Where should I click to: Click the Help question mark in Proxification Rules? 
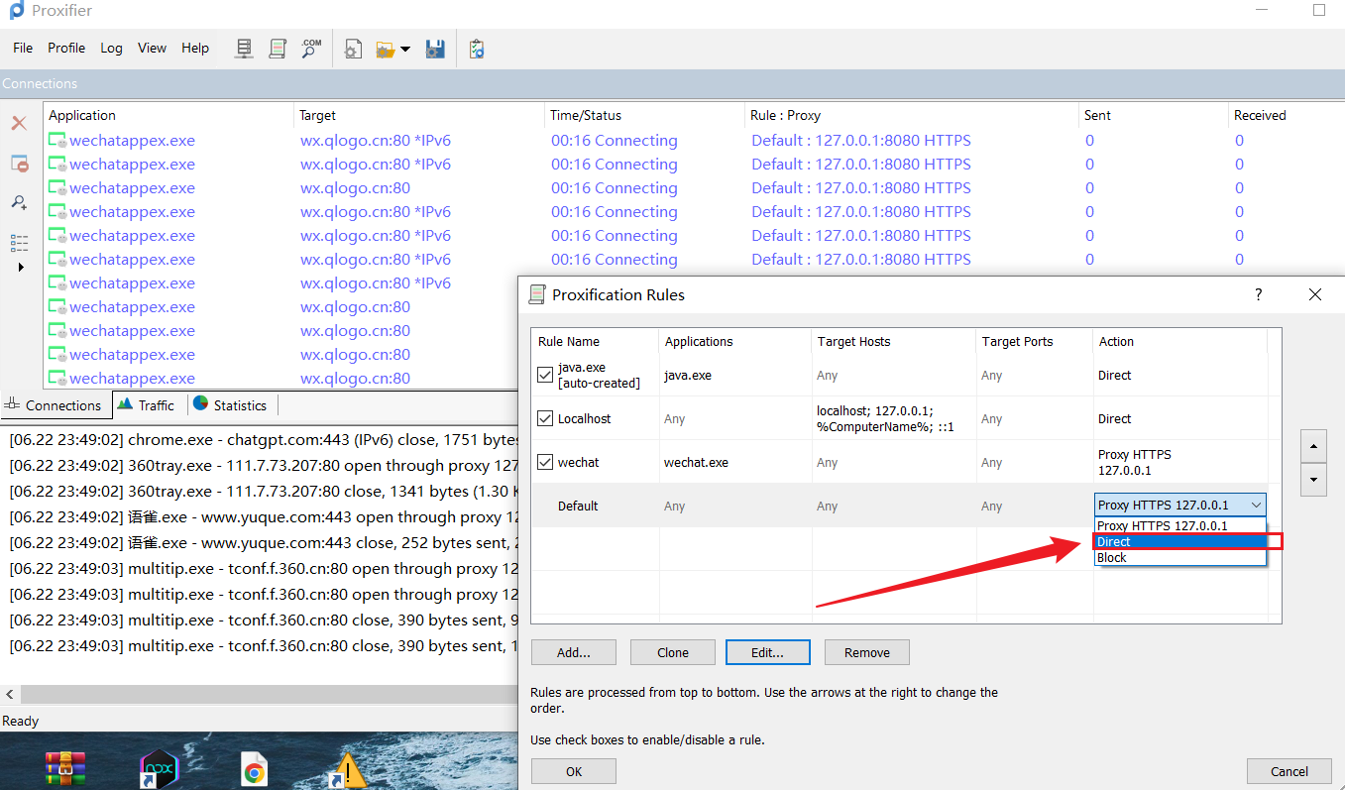[1259, 294]
